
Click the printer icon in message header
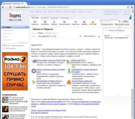click(99, 36)
